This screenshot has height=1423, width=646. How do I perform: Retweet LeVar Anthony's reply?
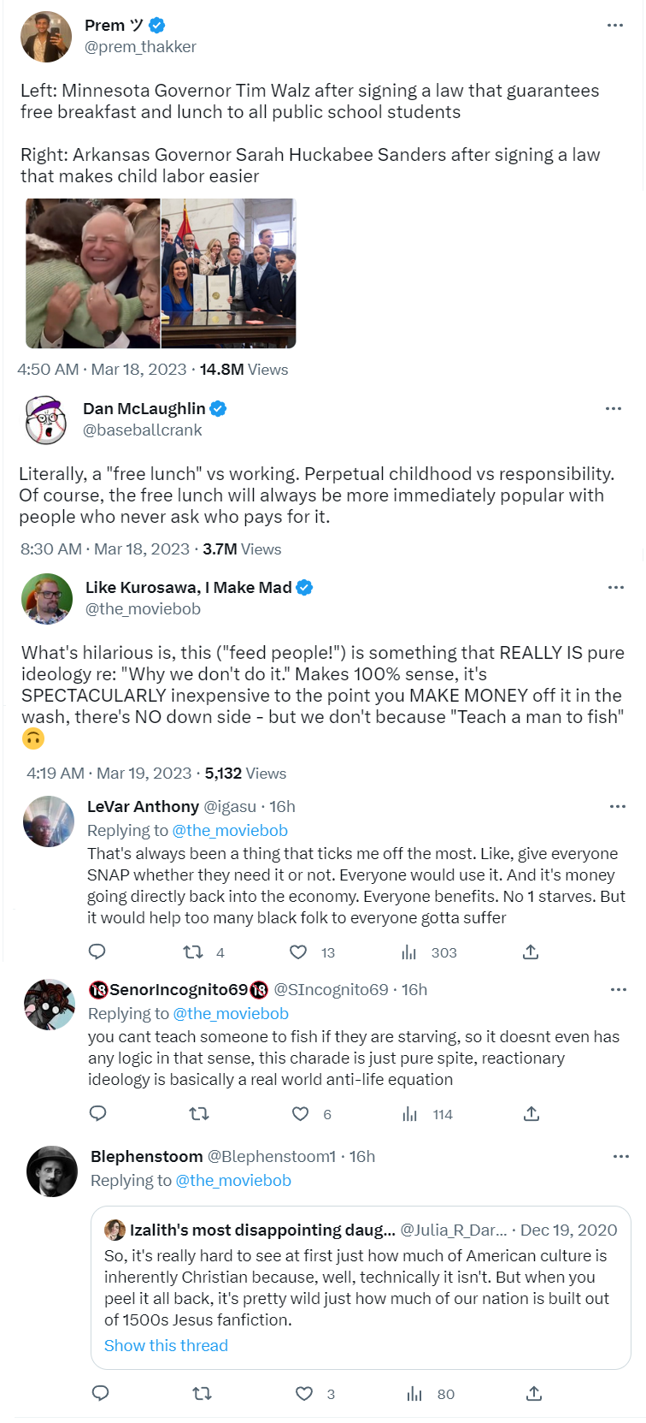click(x=194, y=952)
